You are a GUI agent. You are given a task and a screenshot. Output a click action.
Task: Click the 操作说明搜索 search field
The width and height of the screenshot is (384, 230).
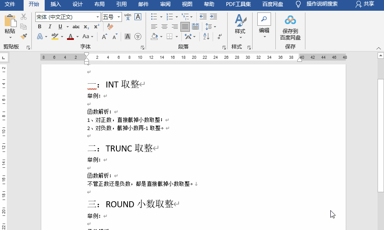click(322, 4)
